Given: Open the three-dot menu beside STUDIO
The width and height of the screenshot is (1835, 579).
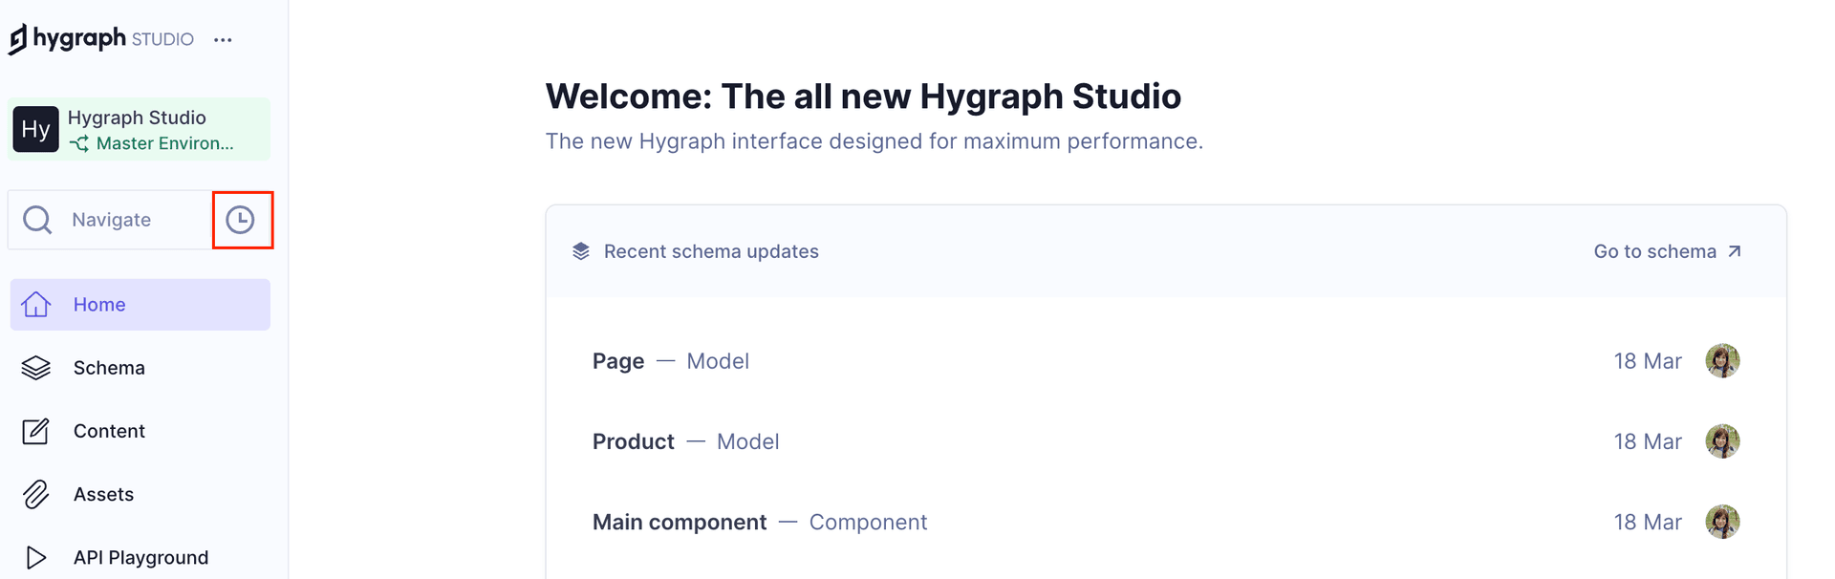Looking at the screenshot, I should tap(223, 40).
